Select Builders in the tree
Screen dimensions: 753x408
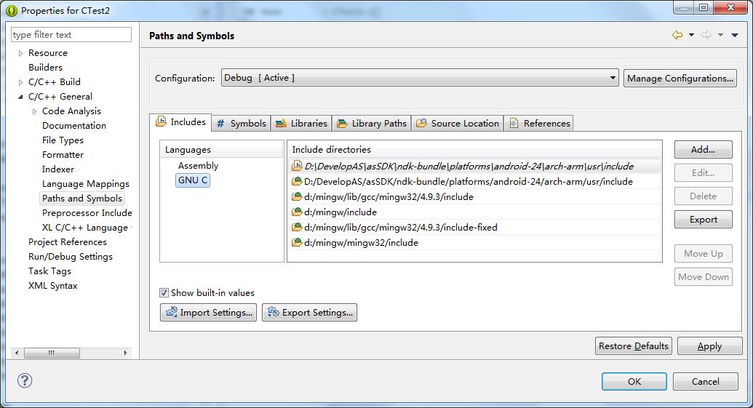[x=45, y=67]
